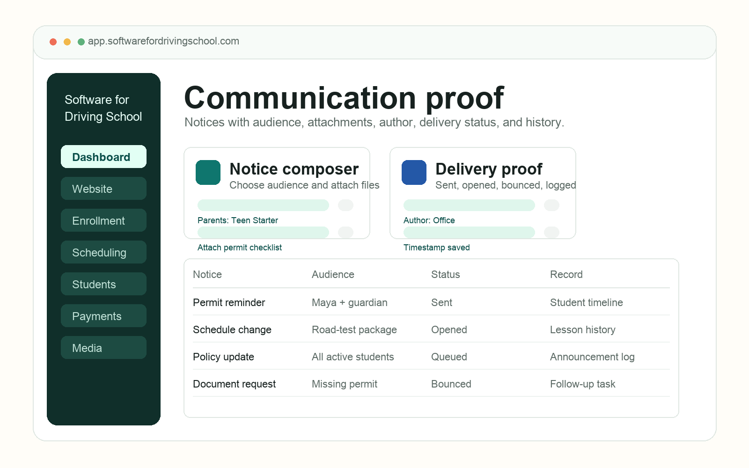Click the Attach permit checklist bar

coord(263,232)
